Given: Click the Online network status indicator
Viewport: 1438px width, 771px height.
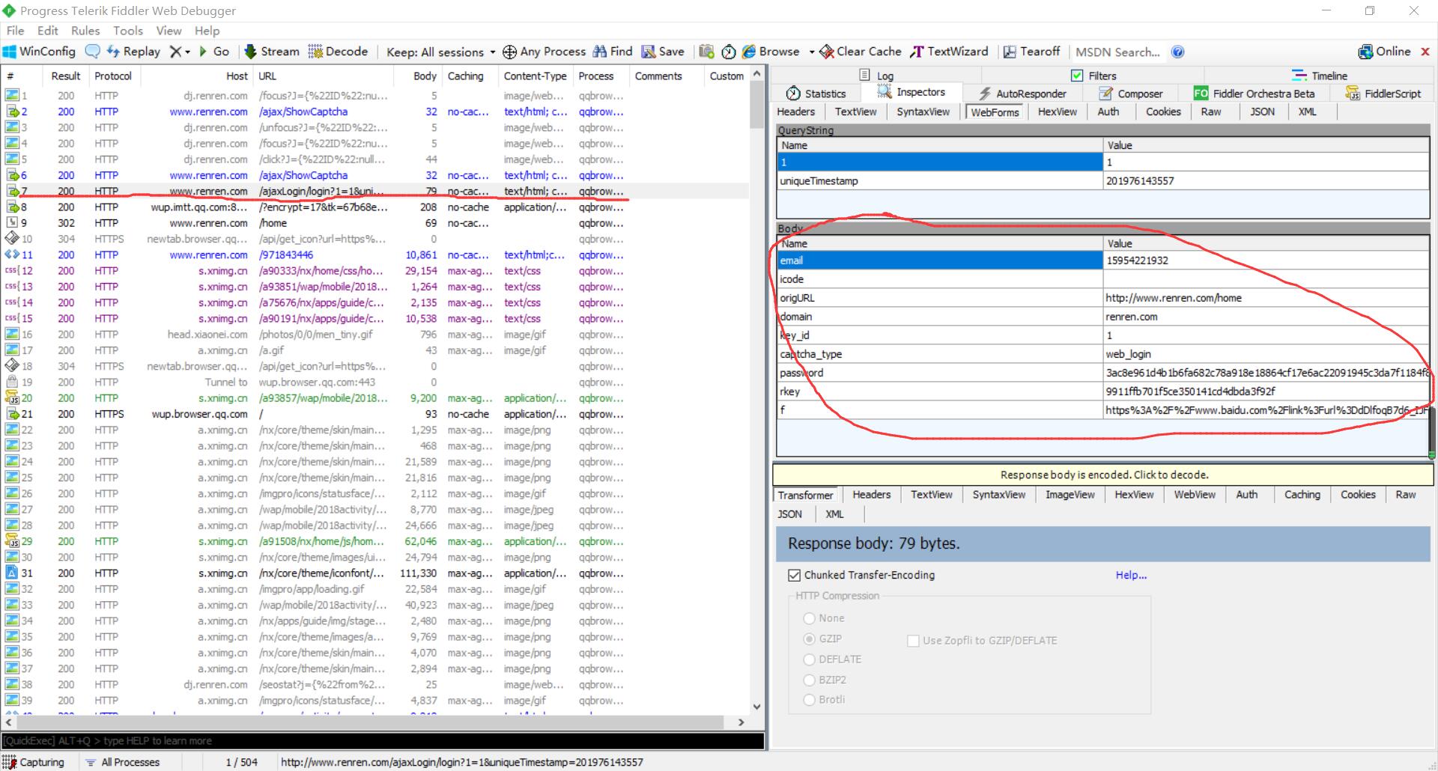Looking at the screenshot, I should (1384, 52).
